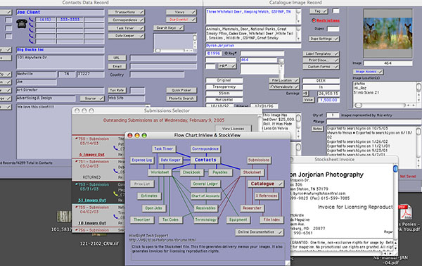Open the PDF file icon on the desktop
This screenshot has height=266, width=422.
tap(406, 212)
